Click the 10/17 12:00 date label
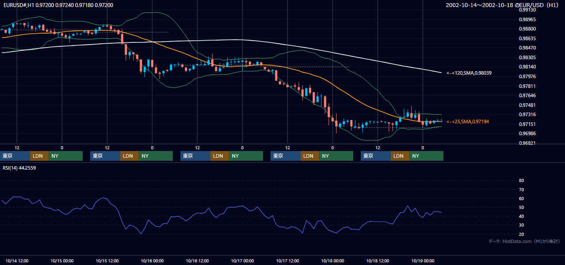This screenshot has width=565, height=265. pyautogui.click(x=287, y=261)
